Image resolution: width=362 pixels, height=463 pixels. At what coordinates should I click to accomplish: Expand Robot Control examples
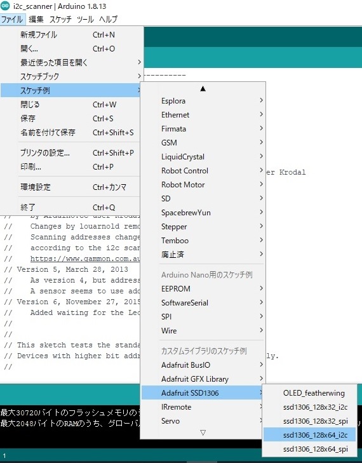pos(203,171)
